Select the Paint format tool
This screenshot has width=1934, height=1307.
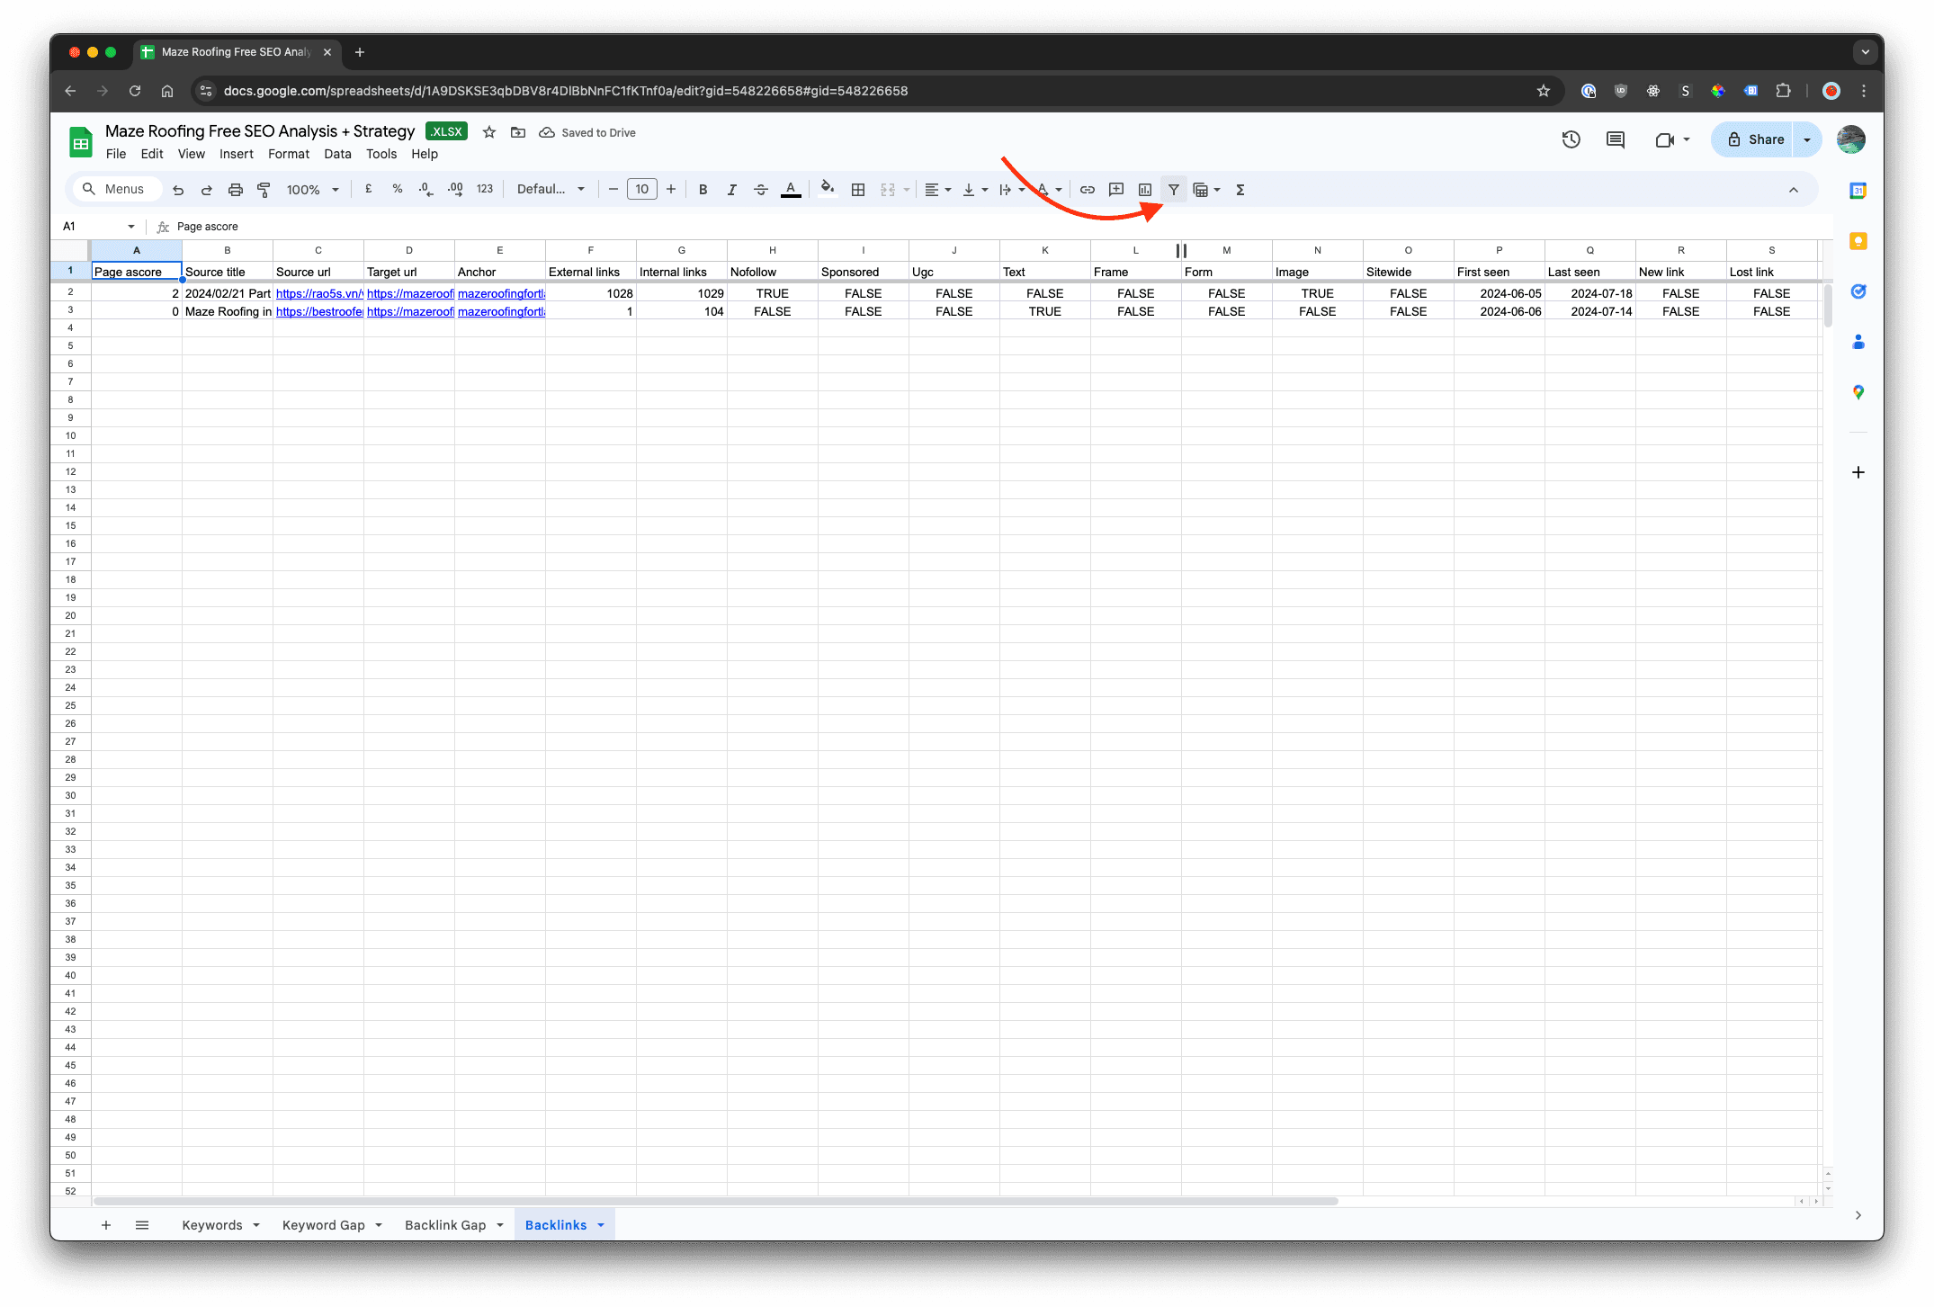coord(264,190)
